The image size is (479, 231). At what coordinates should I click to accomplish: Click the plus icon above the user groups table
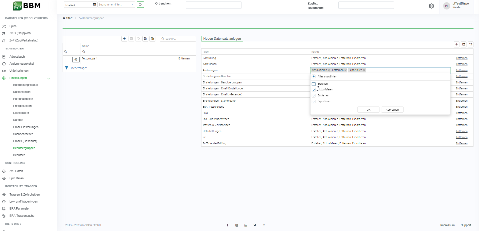coord(124,39)
